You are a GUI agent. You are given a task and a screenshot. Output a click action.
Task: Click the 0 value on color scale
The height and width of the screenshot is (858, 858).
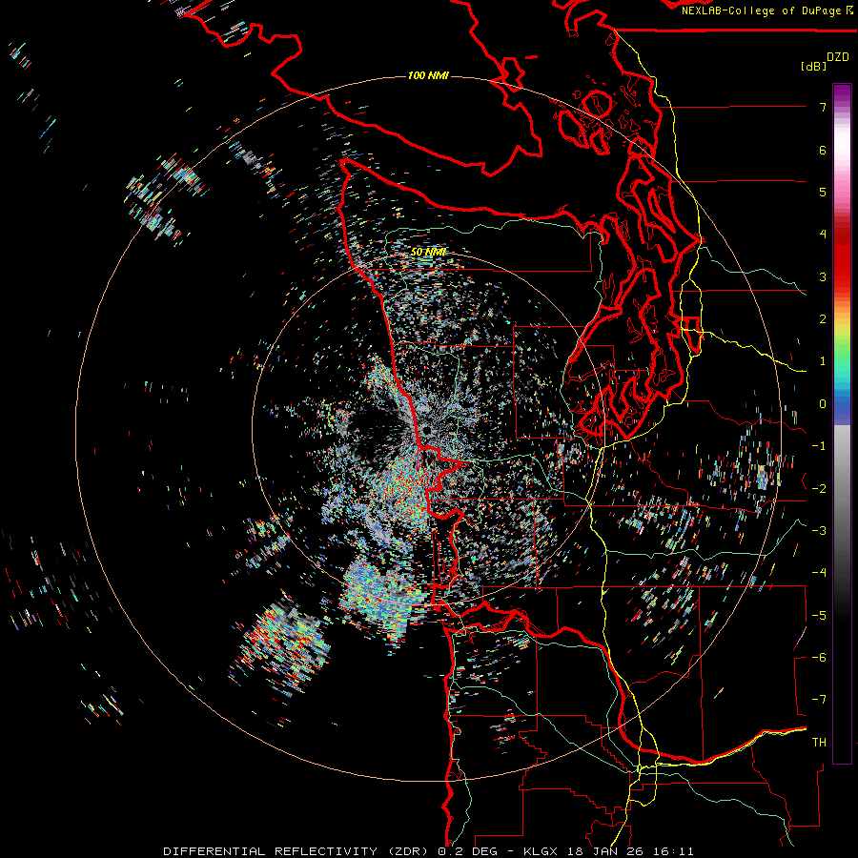click(823, 404)
